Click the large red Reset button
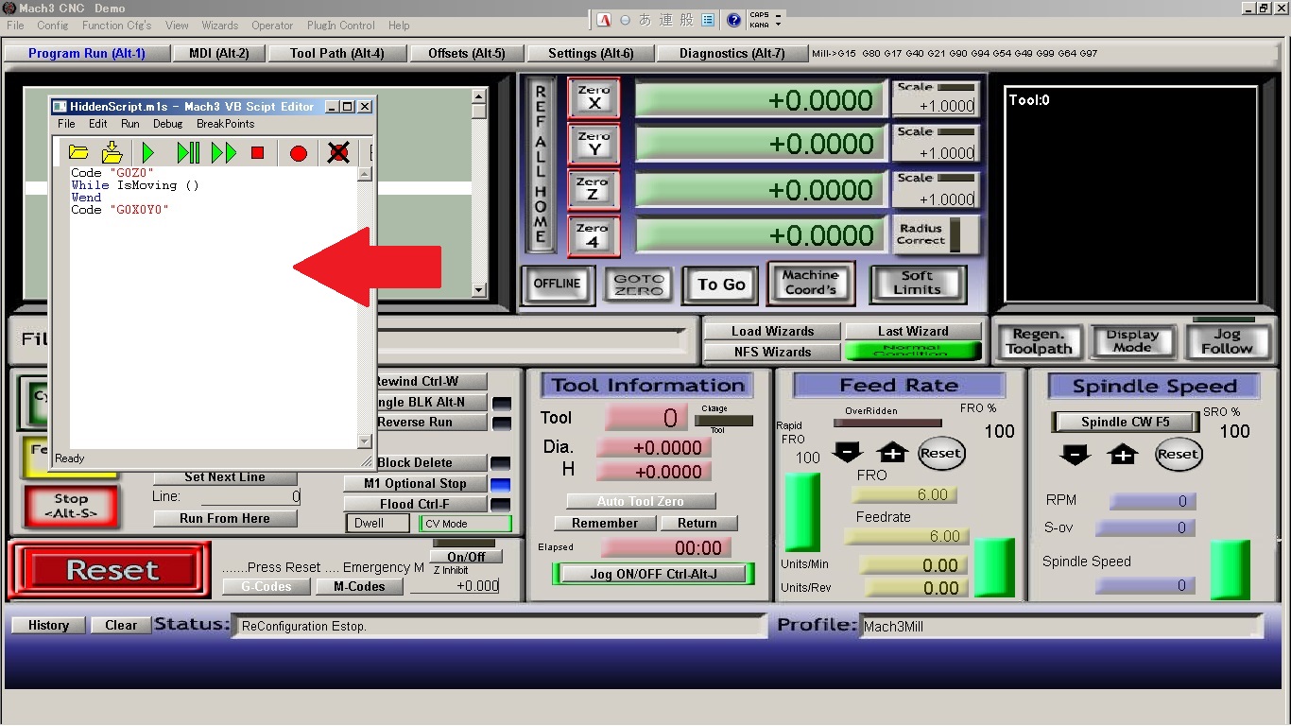 112,570
